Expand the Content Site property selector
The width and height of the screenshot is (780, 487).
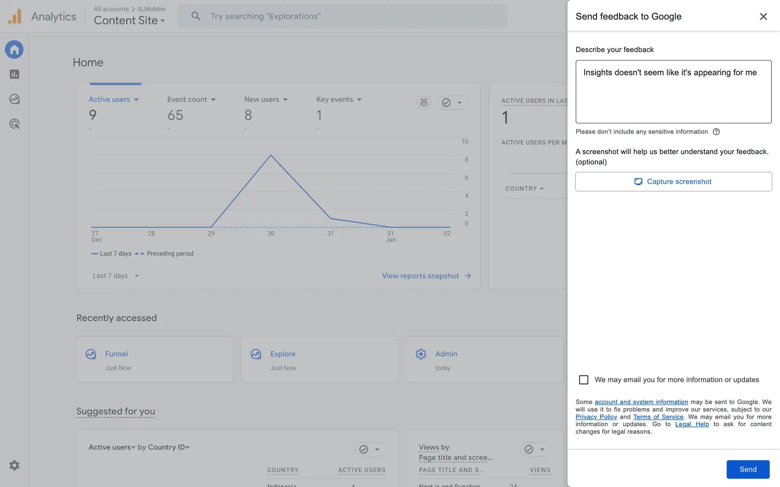(129, 20)
